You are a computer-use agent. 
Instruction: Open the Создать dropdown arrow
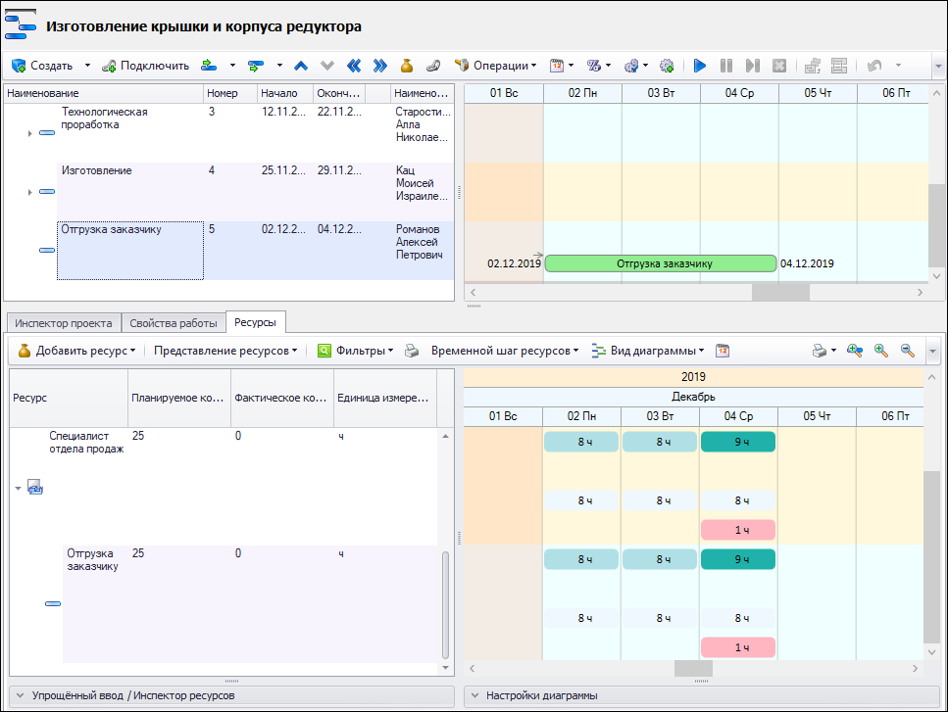click(x=87, y=66)
